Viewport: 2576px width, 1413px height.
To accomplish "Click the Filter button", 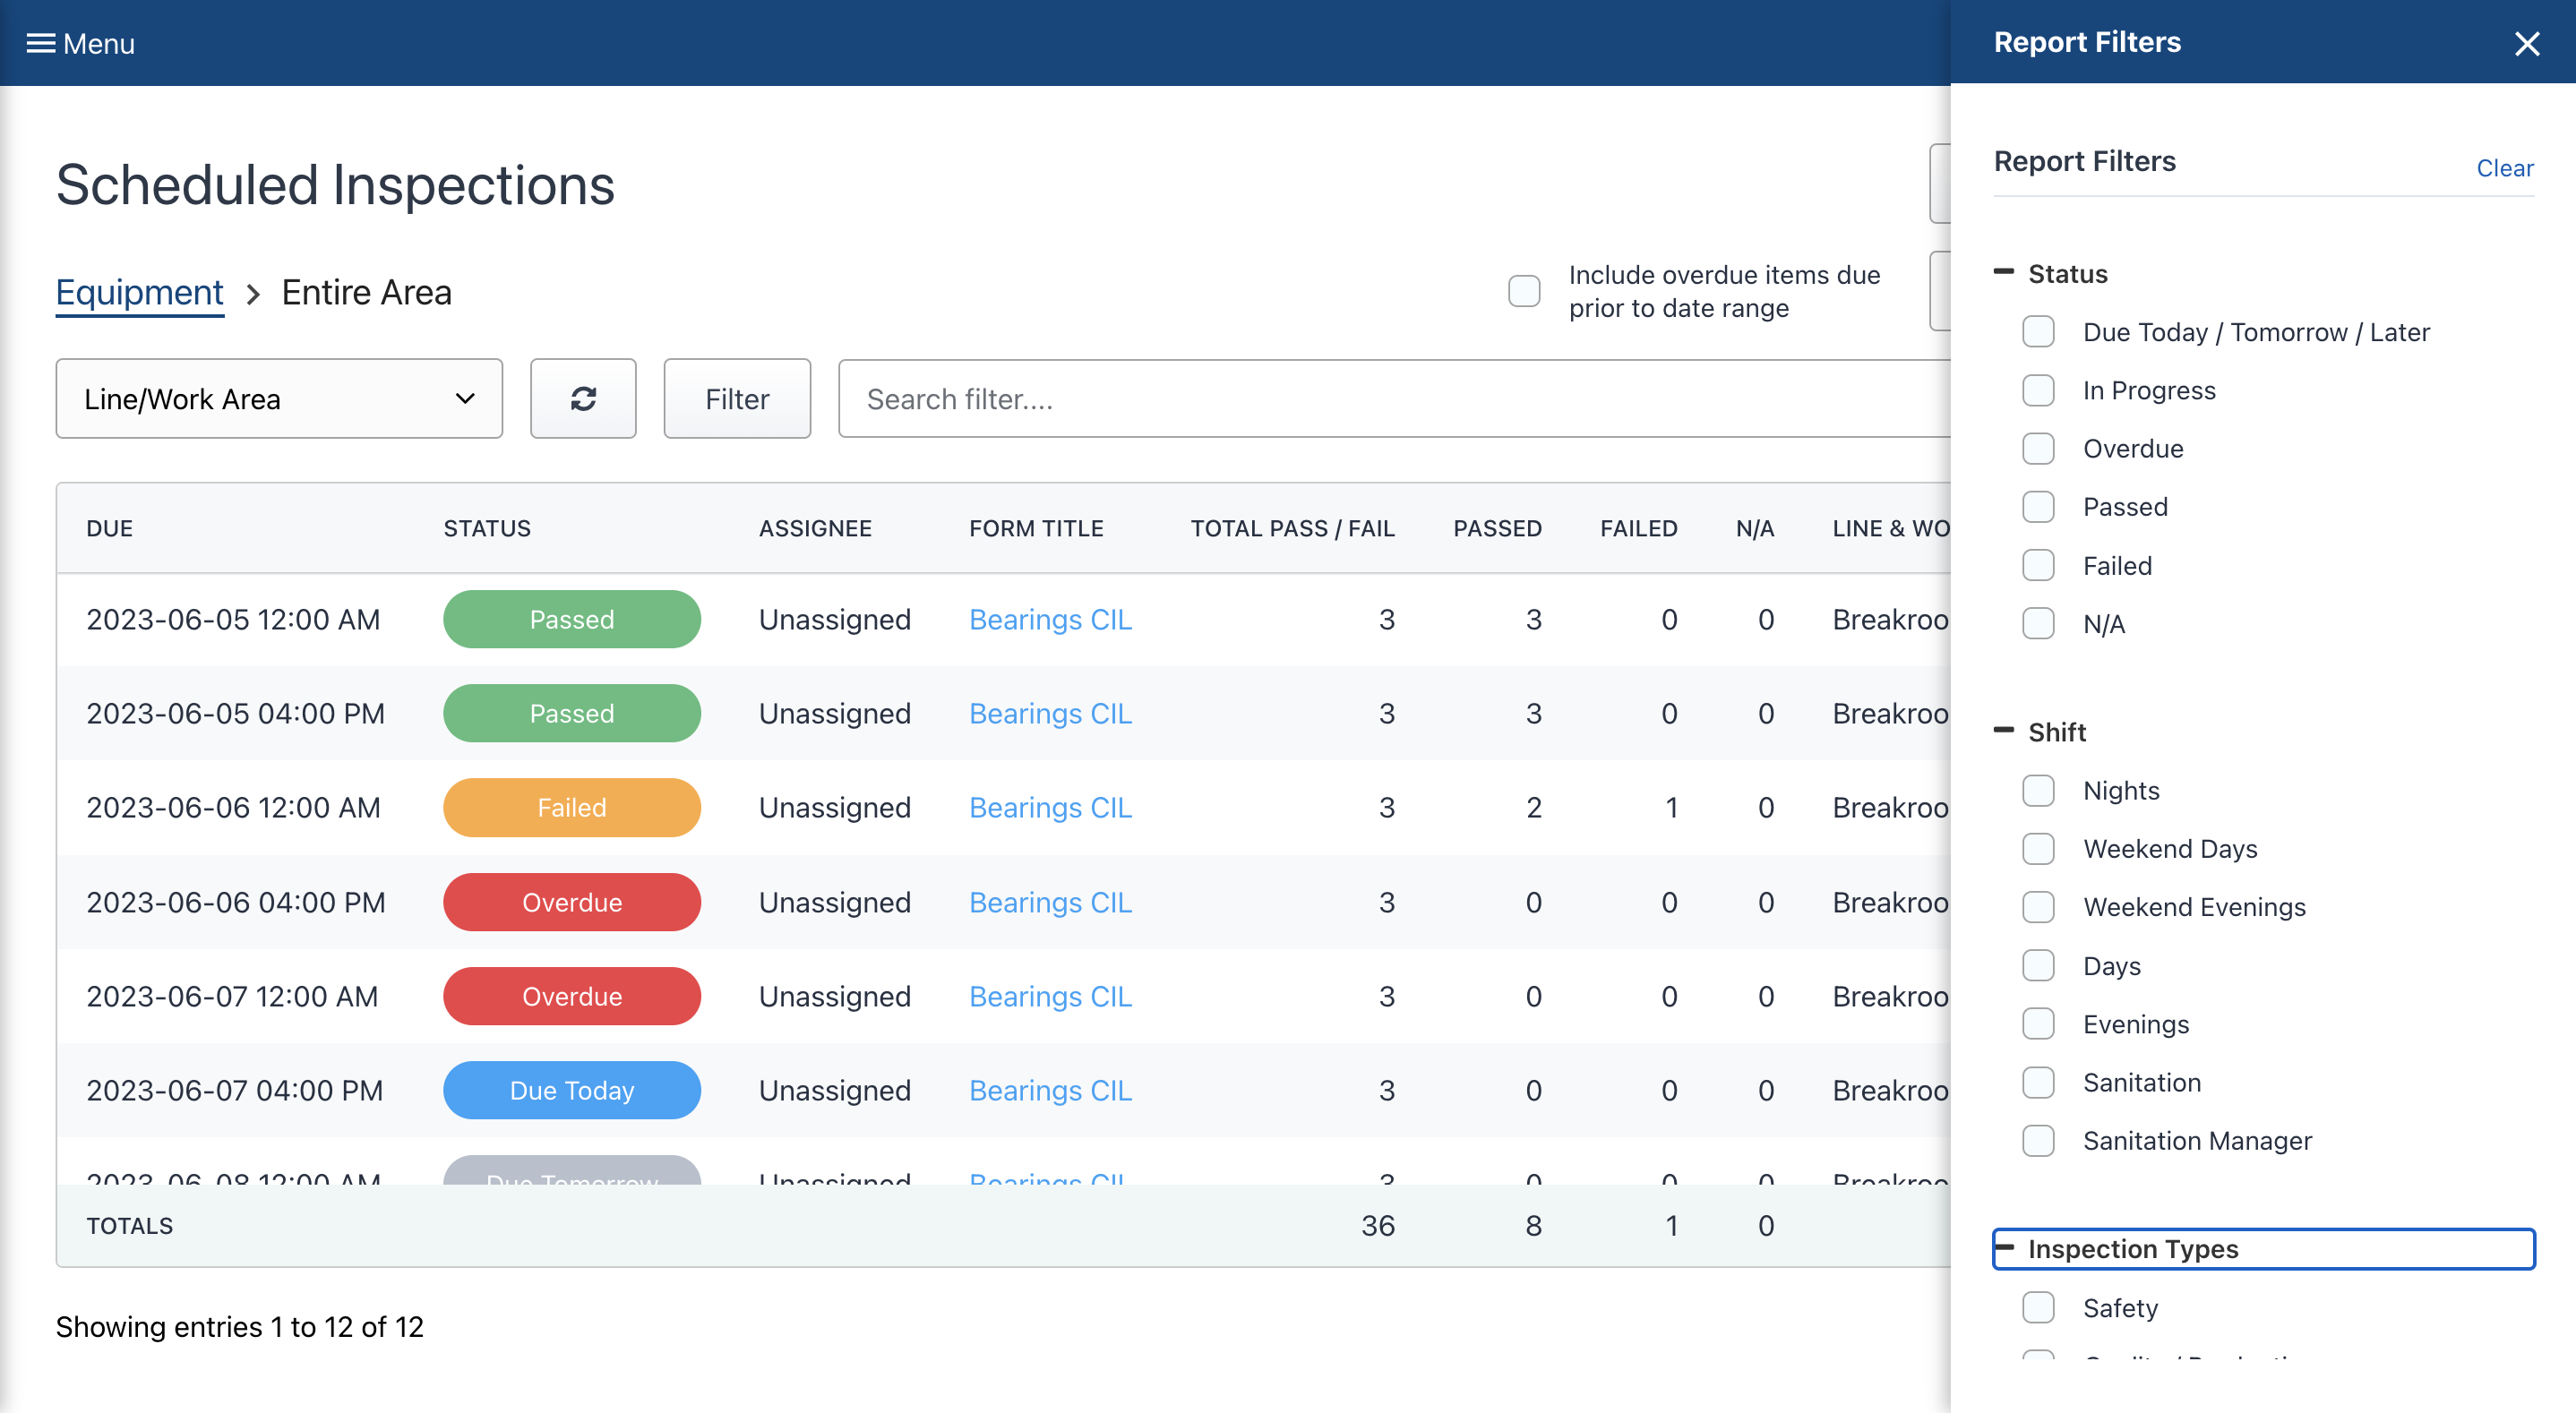I will [x=737, y=398].
